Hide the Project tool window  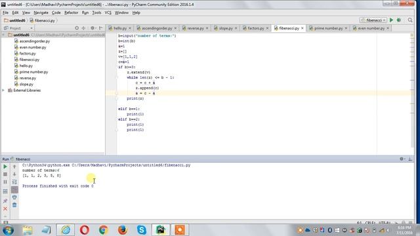pyautogui.click(x=100, y=28)
